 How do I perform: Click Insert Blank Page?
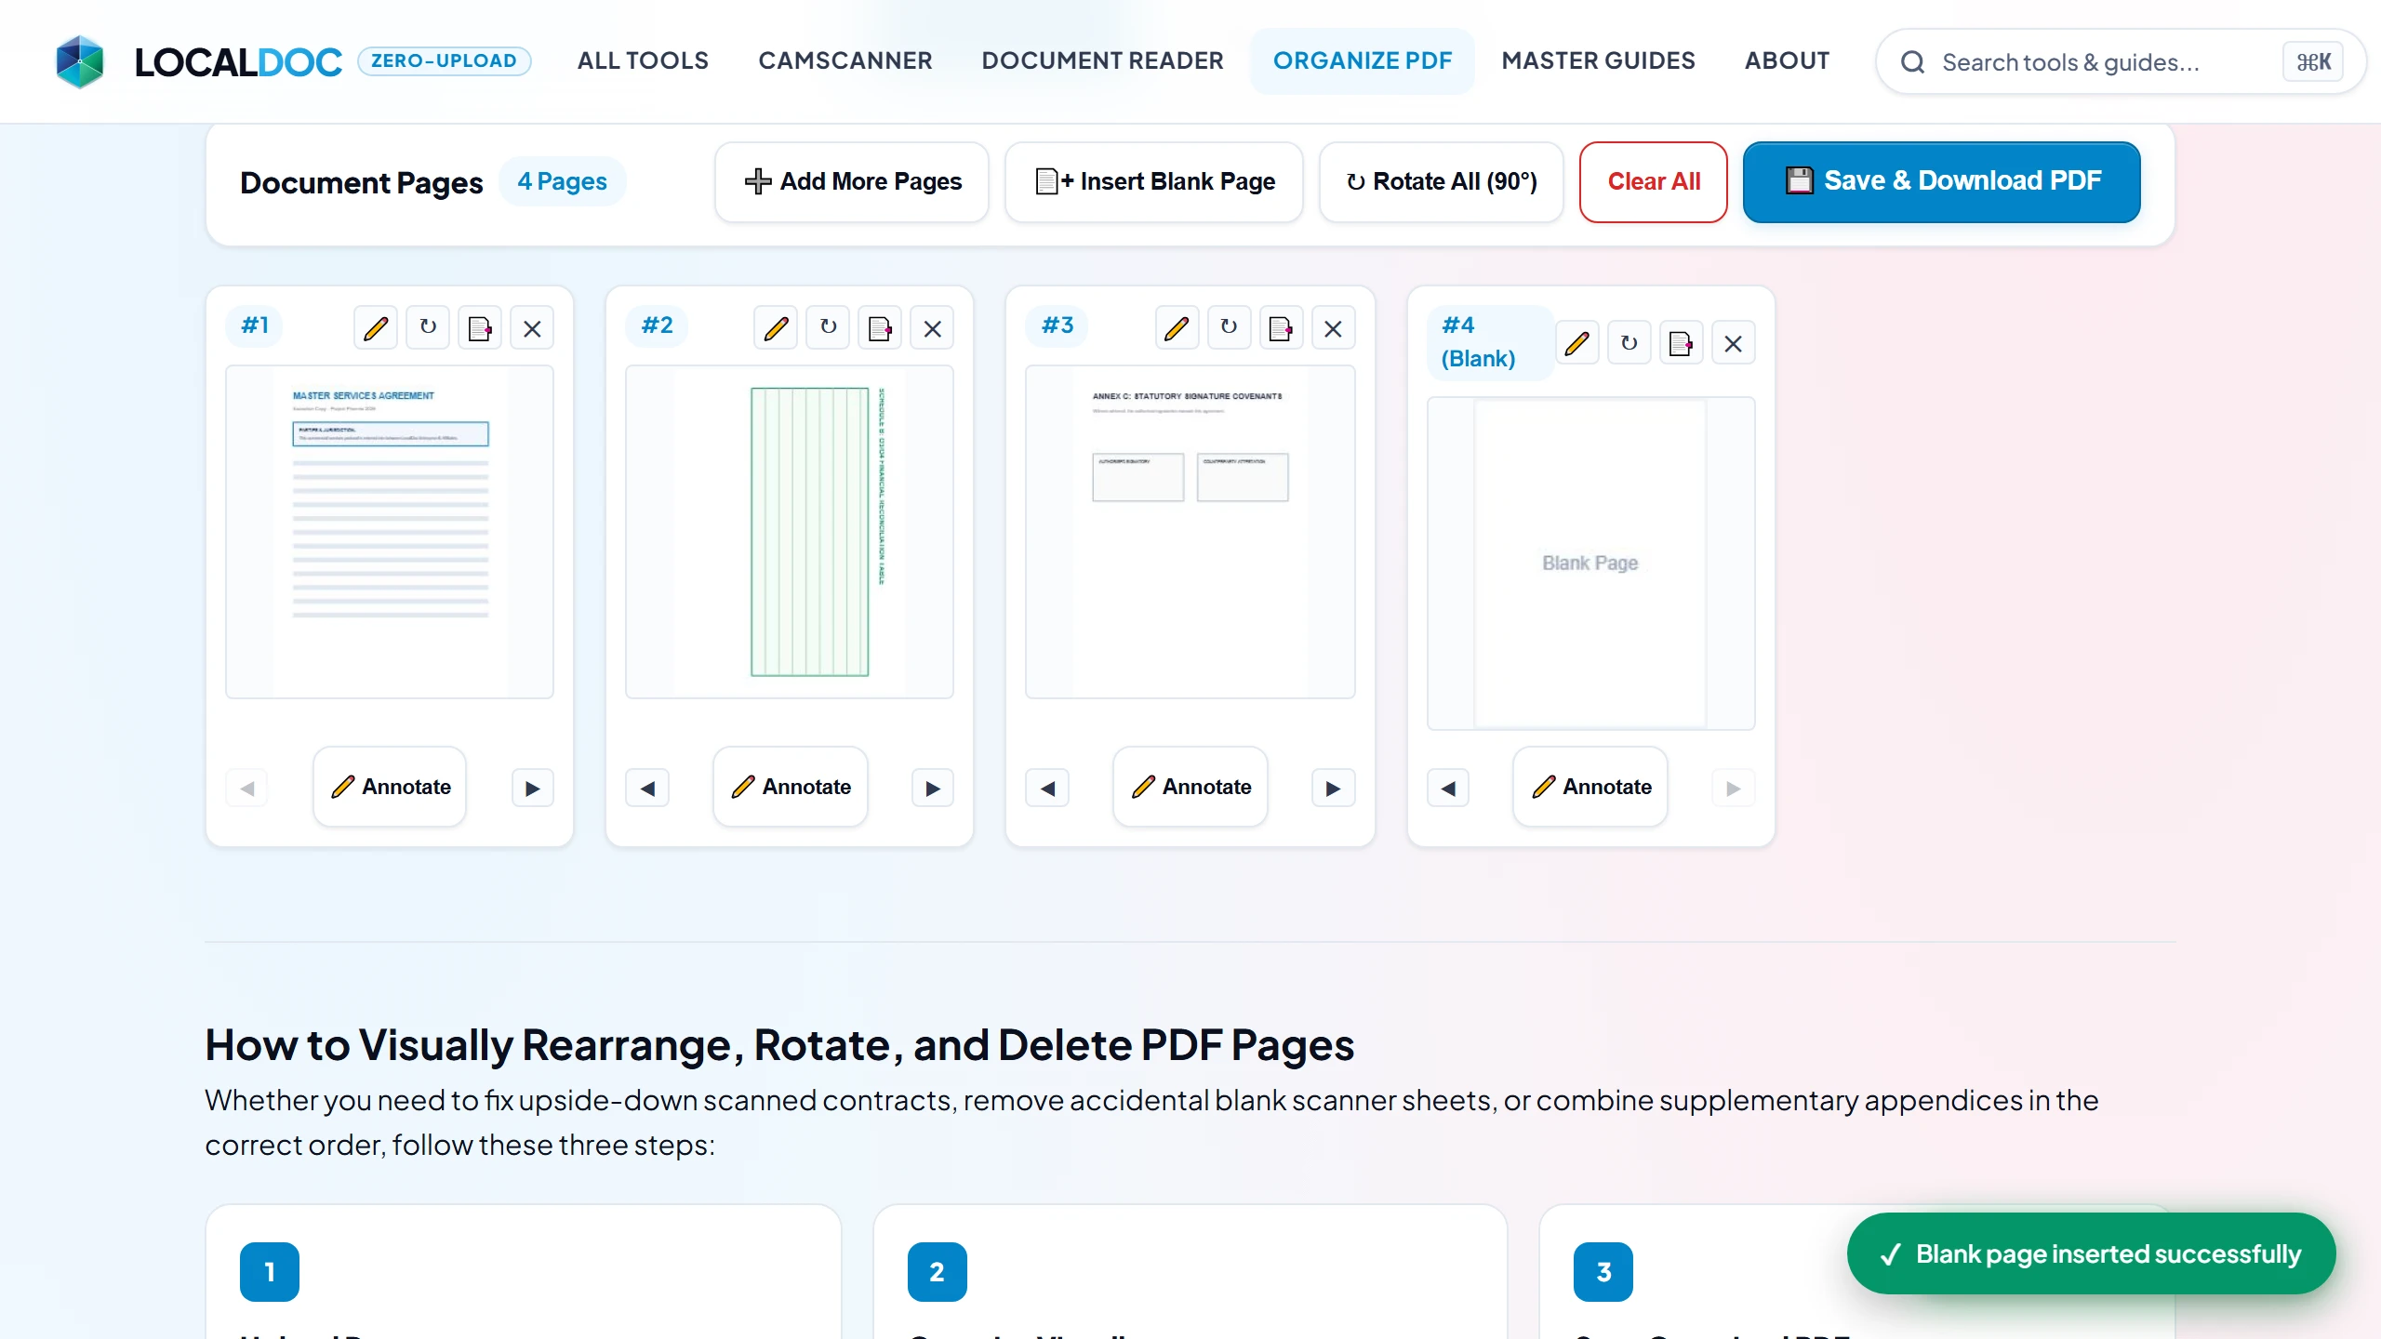click(x=1154, y=181)
